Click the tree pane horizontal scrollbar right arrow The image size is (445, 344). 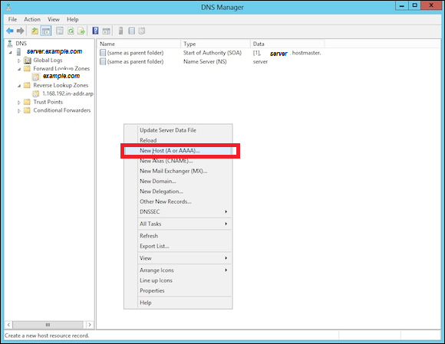click(90, 325)
